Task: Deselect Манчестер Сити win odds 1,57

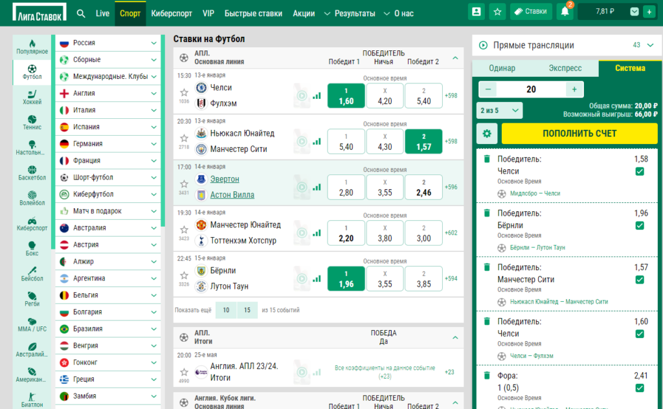Action: point(423,142)
